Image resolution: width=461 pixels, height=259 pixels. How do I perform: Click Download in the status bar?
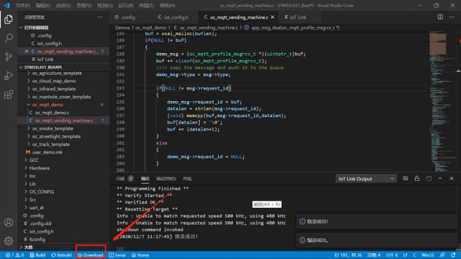90,255
